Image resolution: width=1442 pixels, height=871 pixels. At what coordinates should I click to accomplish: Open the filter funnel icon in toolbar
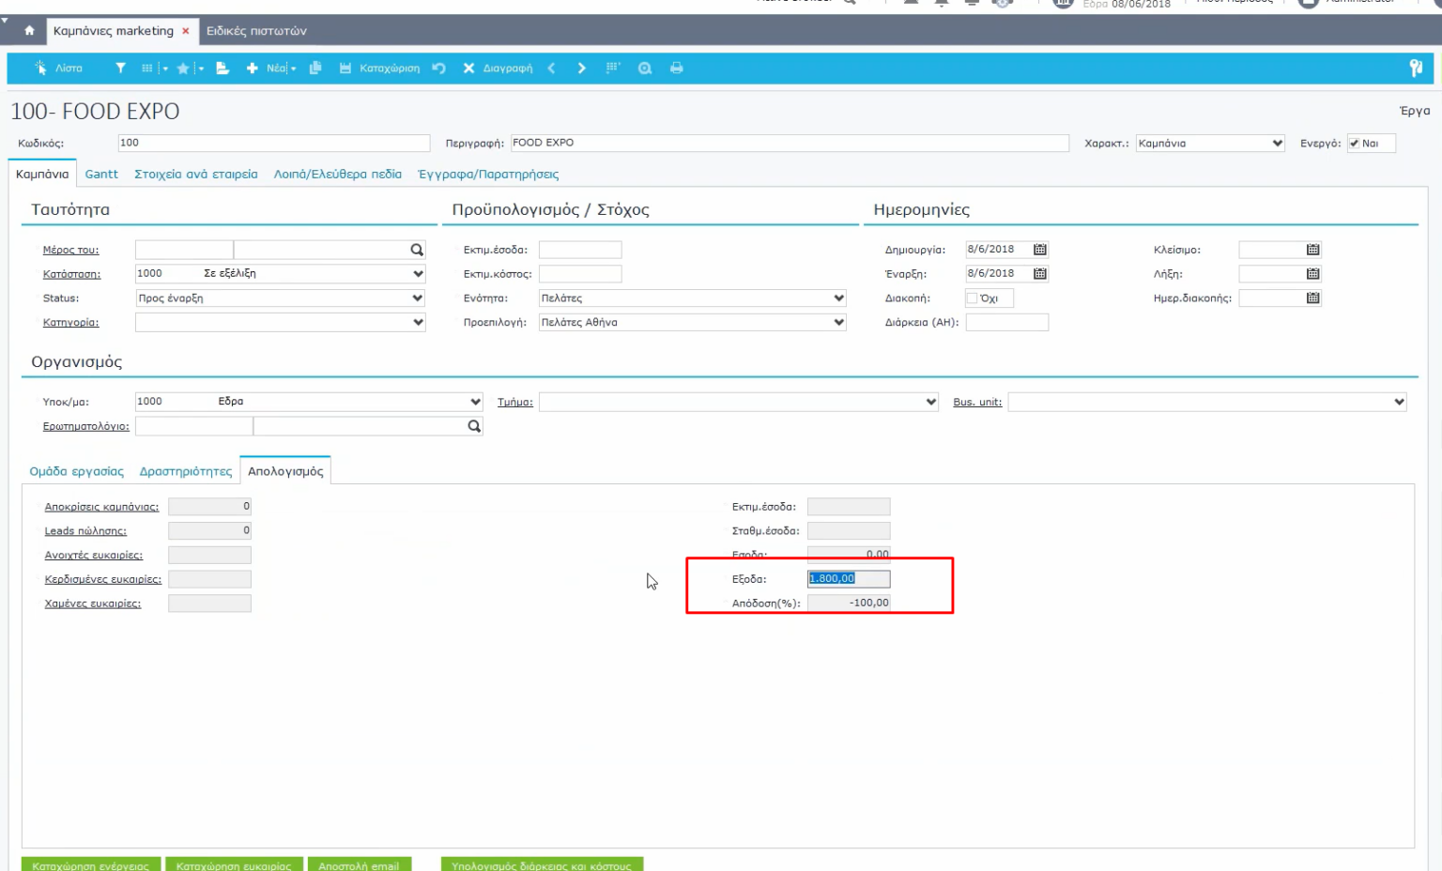pos(120,69)
